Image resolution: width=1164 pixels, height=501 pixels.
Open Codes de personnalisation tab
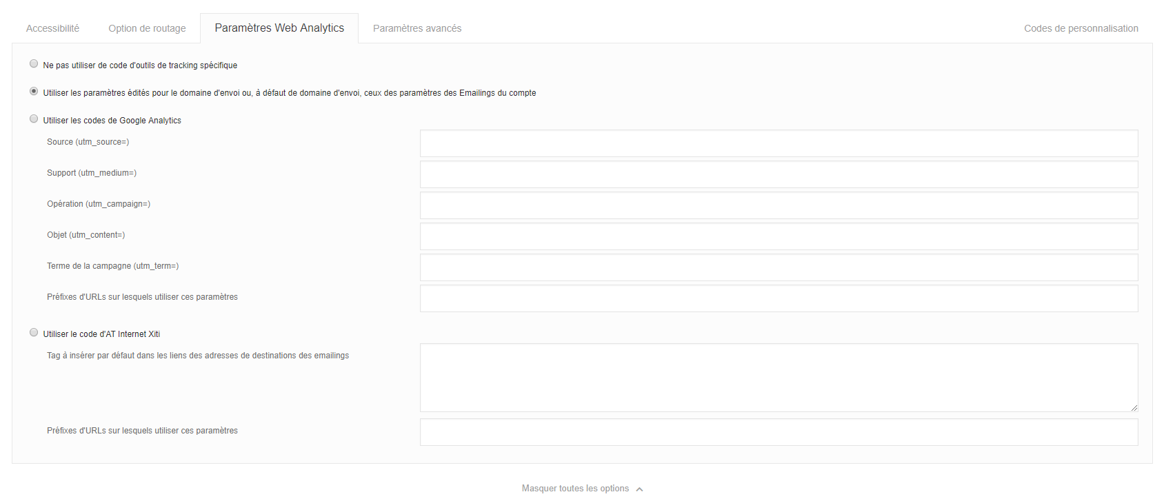coord(1081,28)
